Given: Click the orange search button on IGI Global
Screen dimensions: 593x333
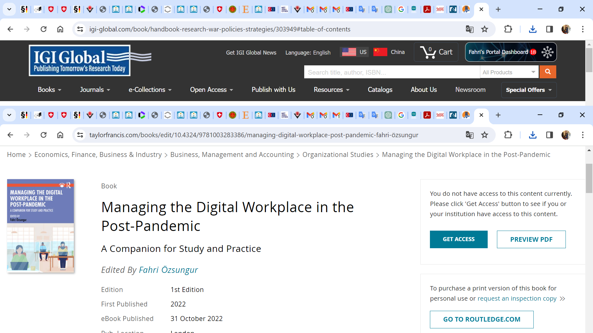Looking at the screenshot, I should 548,72.
